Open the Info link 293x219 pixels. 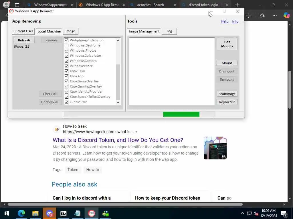[235, 21]
